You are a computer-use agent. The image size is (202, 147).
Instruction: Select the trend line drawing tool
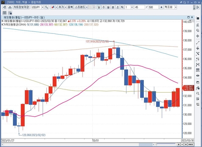point(198,43)
